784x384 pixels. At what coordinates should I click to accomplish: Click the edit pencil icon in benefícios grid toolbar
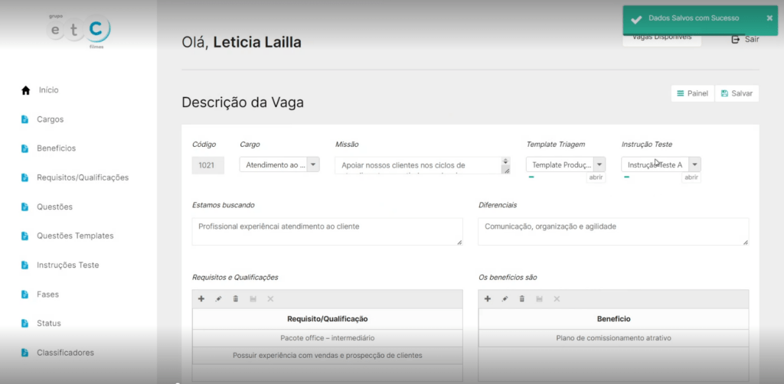click(505, 299)
